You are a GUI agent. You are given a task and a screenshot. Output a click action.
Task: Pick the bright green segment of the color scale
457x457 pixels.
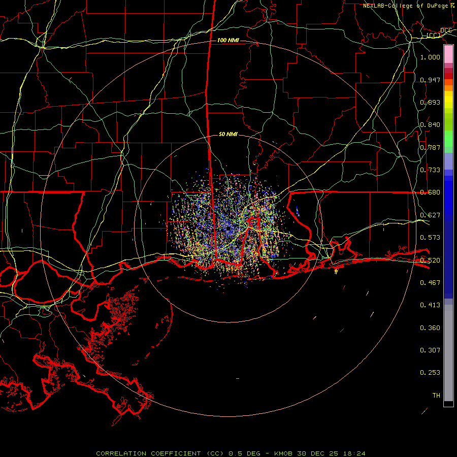[448, 139]
